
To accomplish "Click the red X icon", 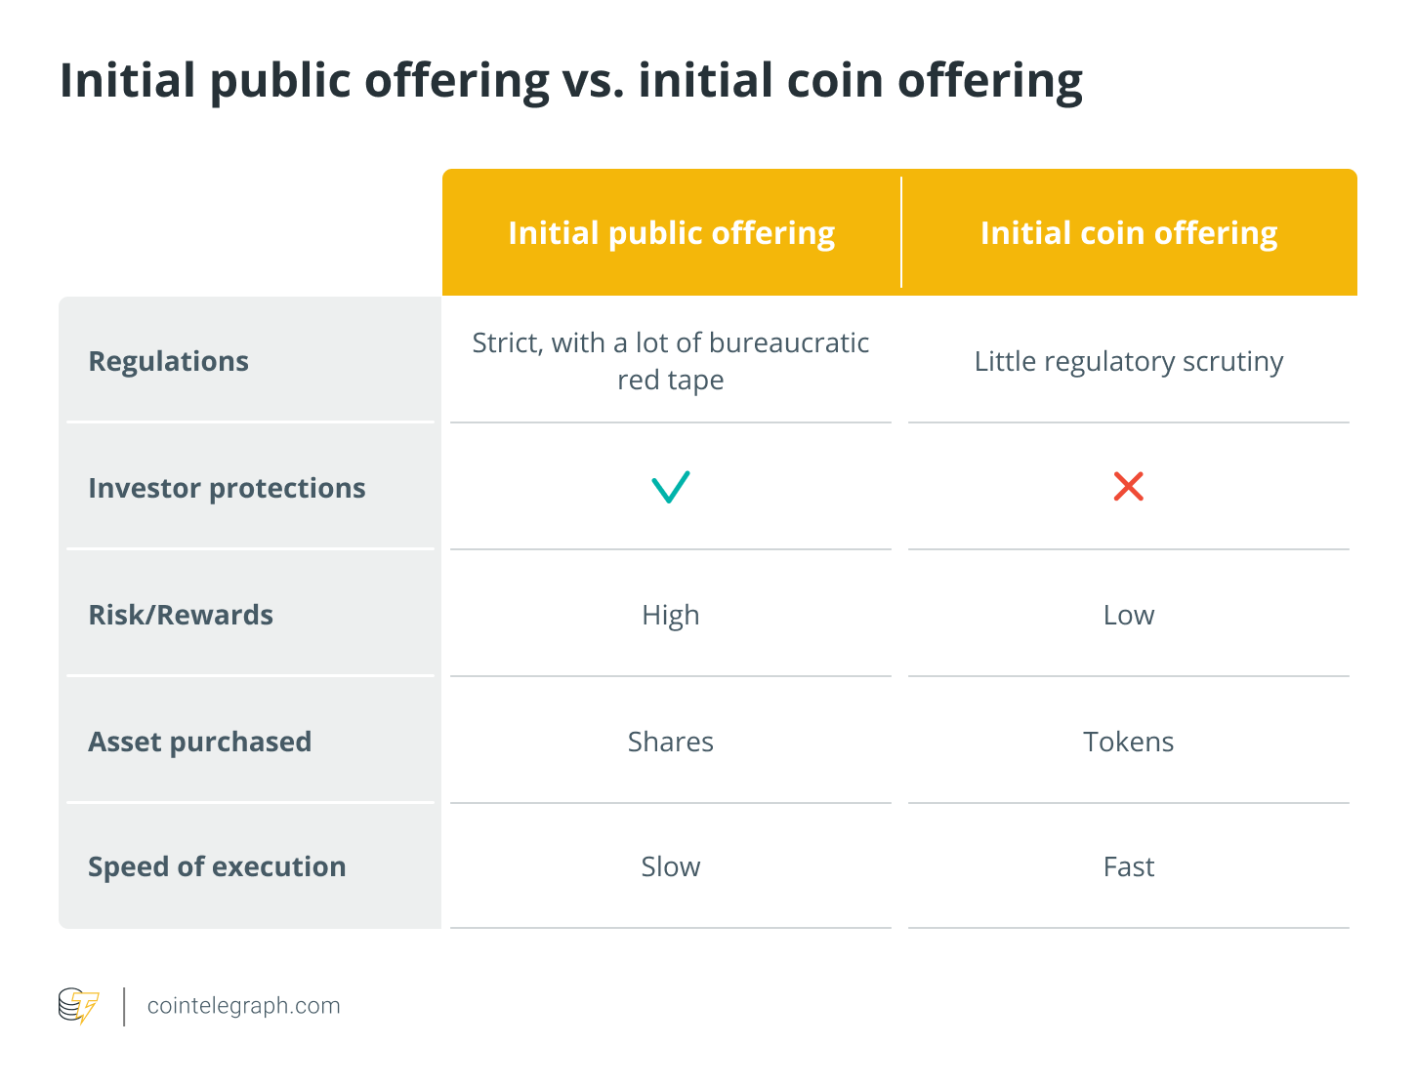I will 1129,486.
